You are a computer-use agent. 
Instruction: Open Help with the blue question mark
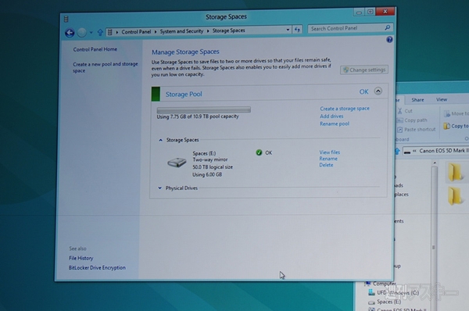[389, 40]
